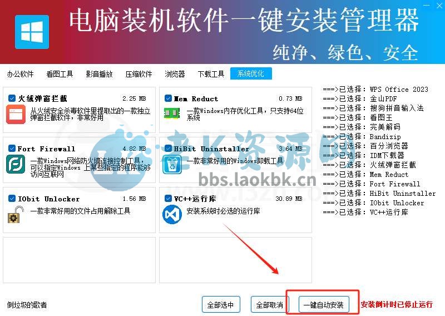Minimize the installer window

pos(426,5)
